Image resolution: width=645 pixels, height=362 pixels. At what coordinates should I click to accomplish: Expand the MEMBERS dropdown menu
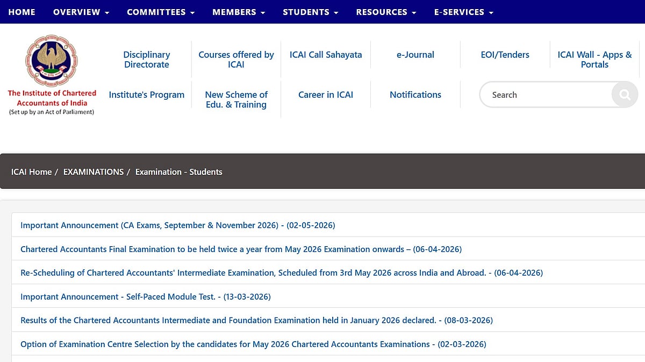(x=239, y=12)
